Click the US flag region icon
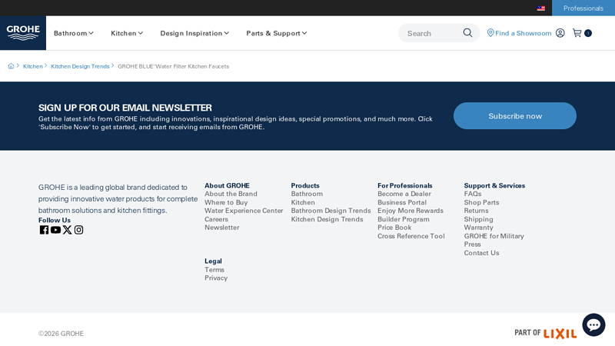 click(541, 8)
